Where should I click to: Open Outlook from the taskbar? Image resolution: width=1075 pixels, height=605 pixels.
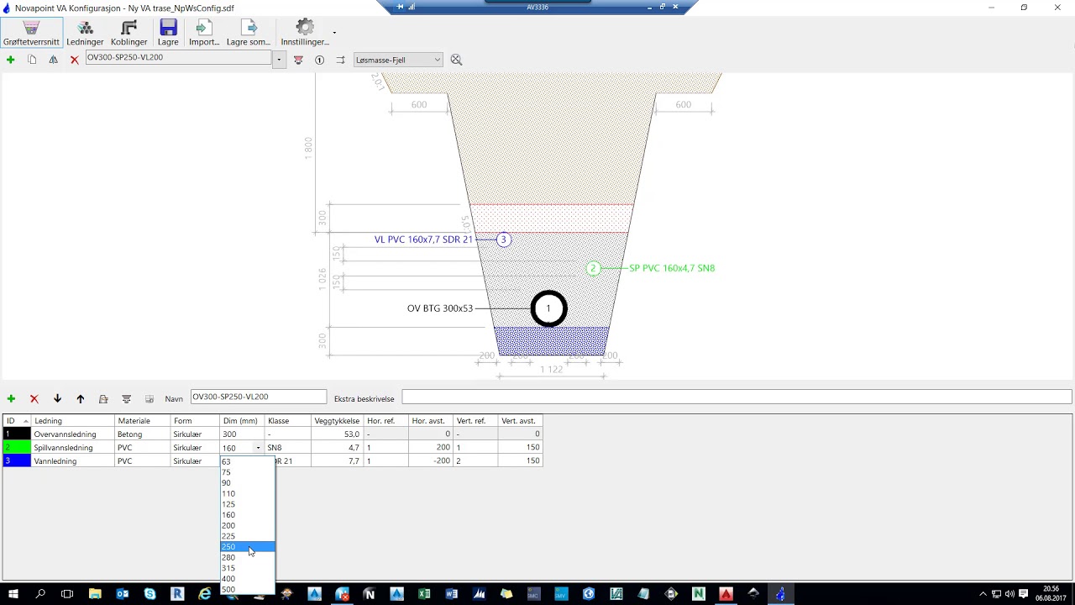(123, 594)
